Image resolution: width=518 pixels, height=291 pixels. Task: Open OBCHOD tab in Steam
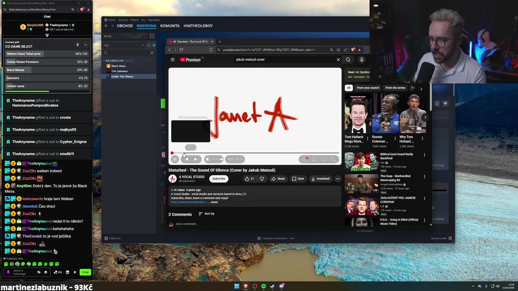click(x=125, y=26)
